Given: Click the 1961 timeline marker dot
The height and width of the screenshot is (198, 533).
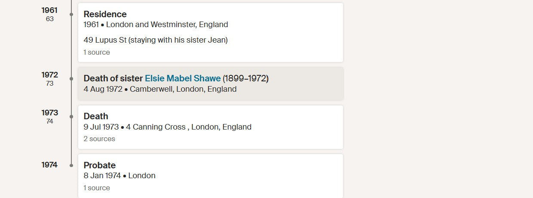Looking at the screenshot, I should [x=71, y=14].
